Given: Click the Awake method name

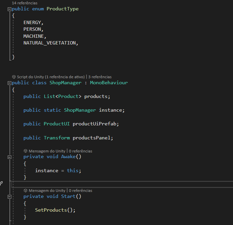Looking at the screenshot, I should pos(68,157).
